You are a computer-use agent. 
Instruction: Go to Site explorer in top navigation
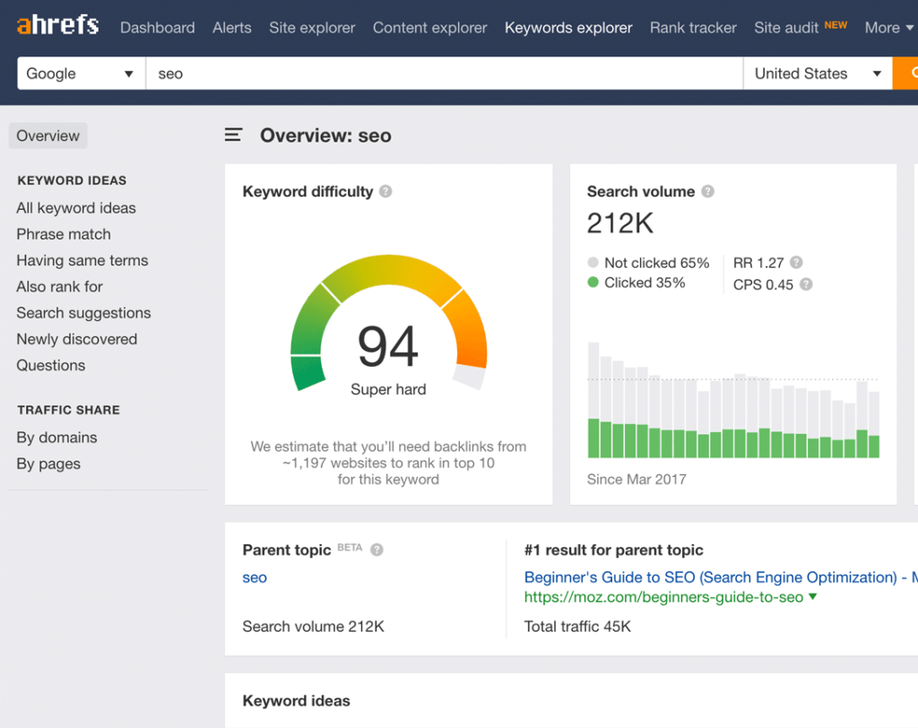pos(312,28)
